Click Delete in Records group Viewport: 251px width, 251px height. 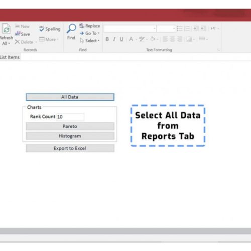(24, 42)
